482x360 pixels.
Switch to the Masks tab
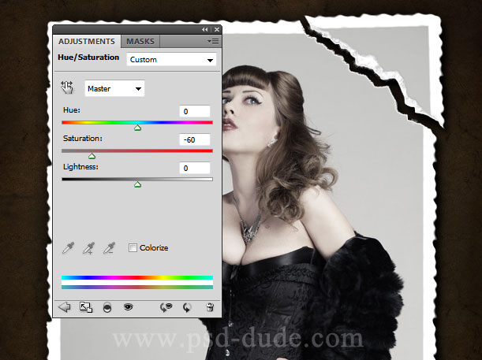tap(140, 42)
